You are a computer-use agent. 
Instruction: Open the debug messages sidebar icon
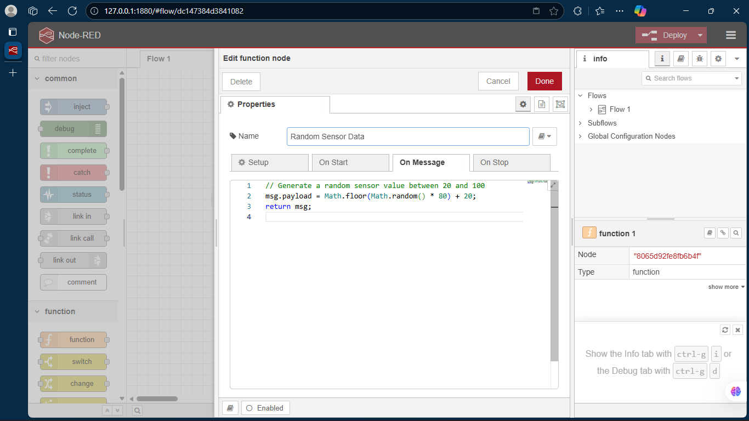tap(699, 59)
